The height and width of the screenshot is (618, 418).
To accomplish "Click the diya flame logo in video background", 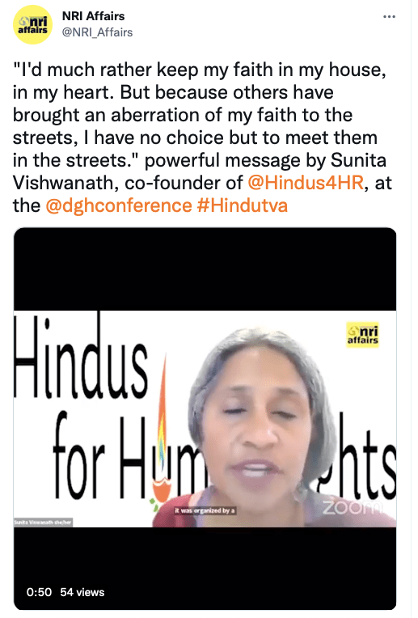I will click(162, 430).
